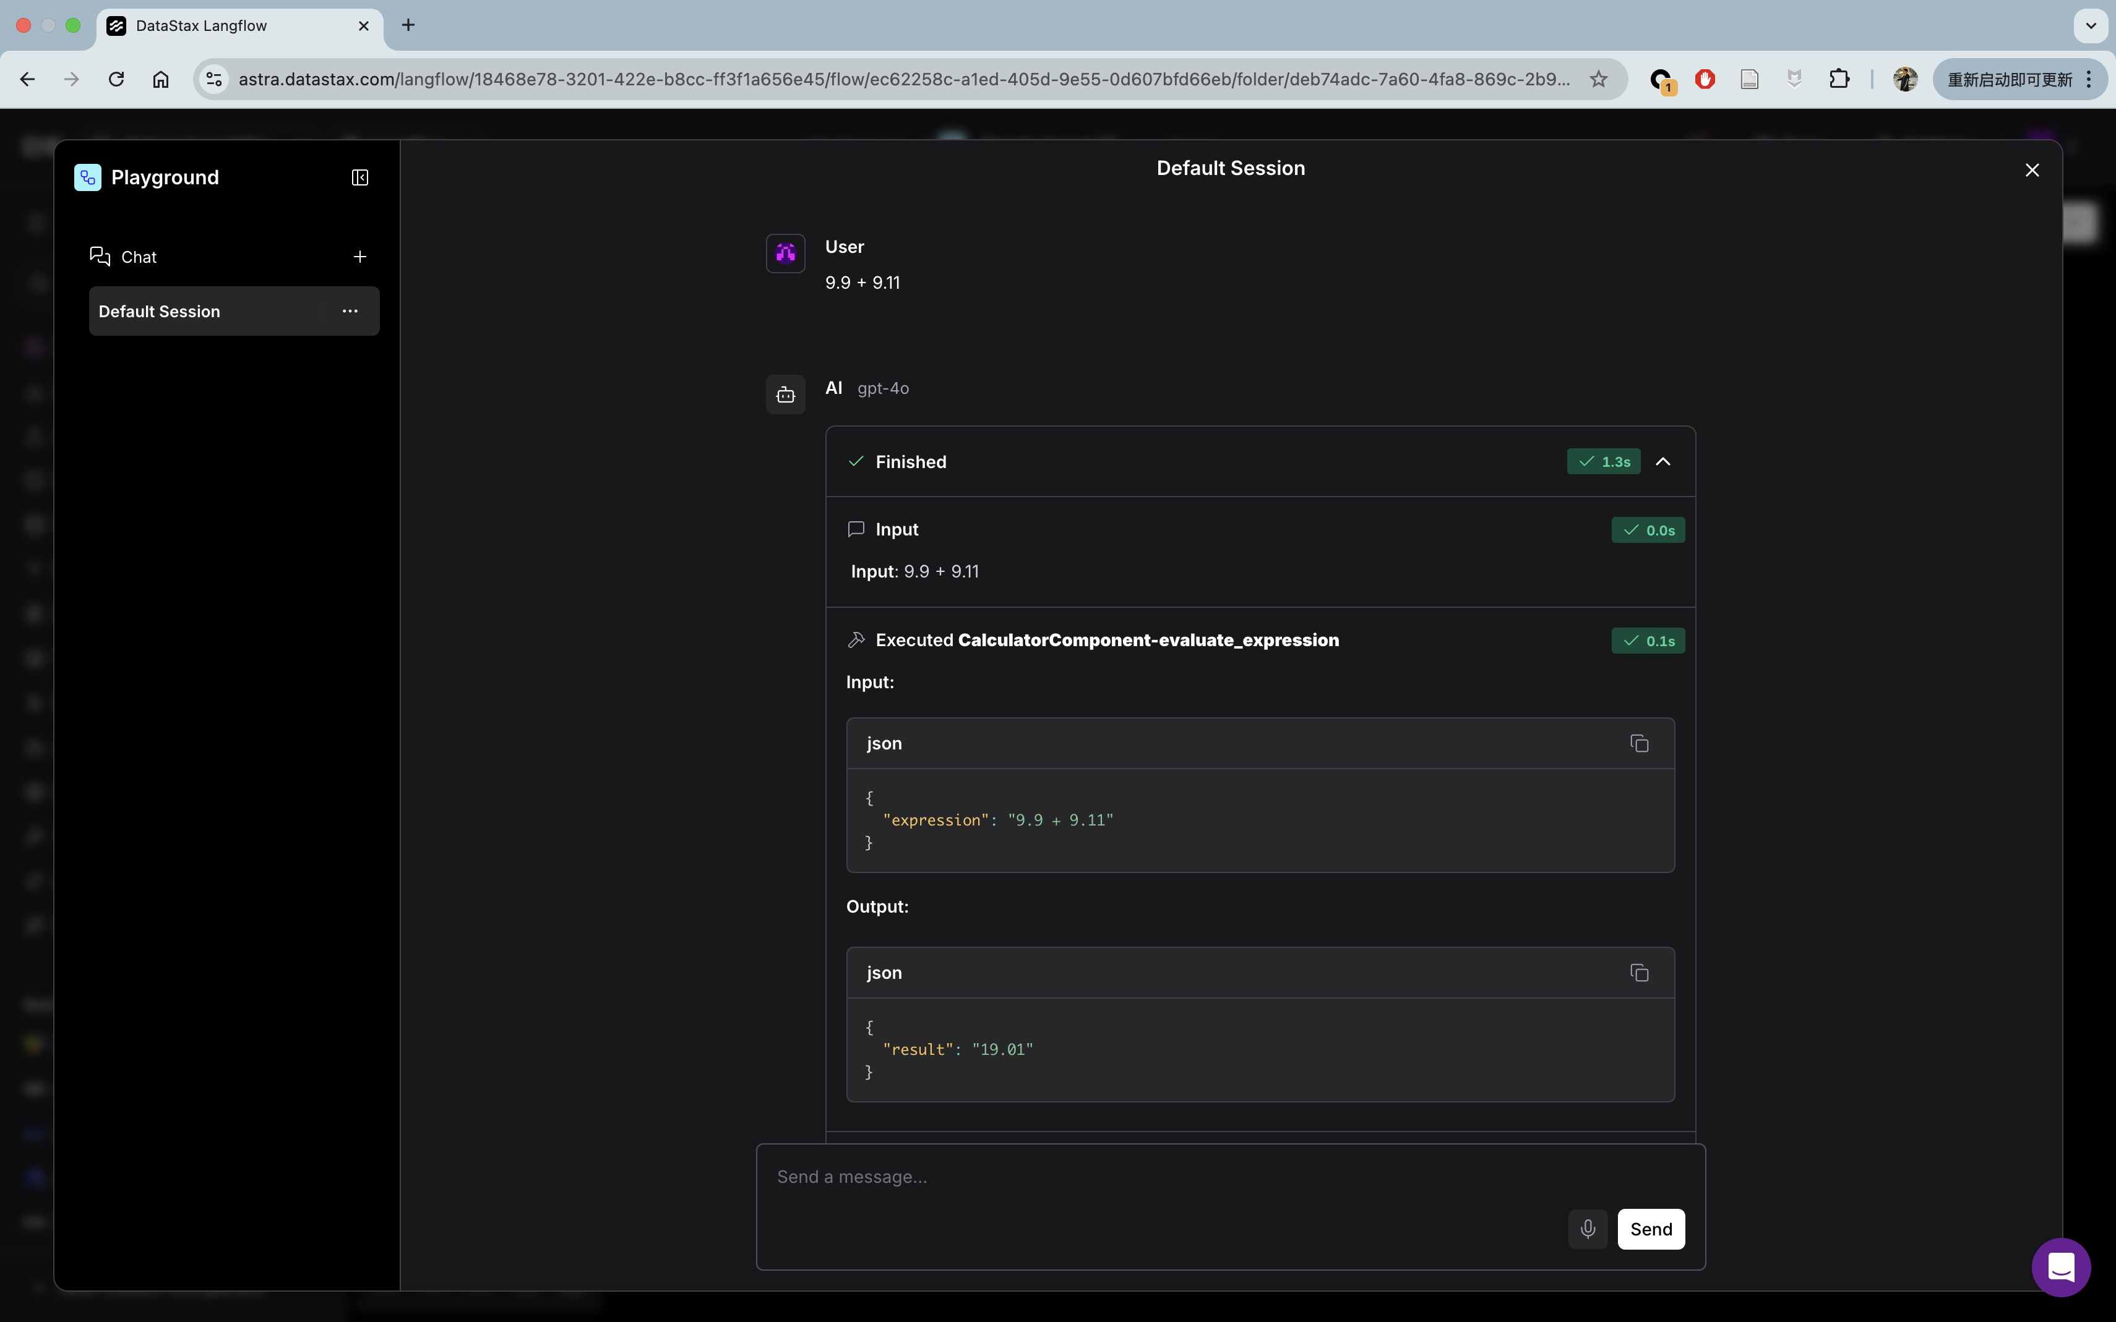Viewport: 2116px width, 1322px height.
Task: Open the browser home page
Action: [161, 80]
